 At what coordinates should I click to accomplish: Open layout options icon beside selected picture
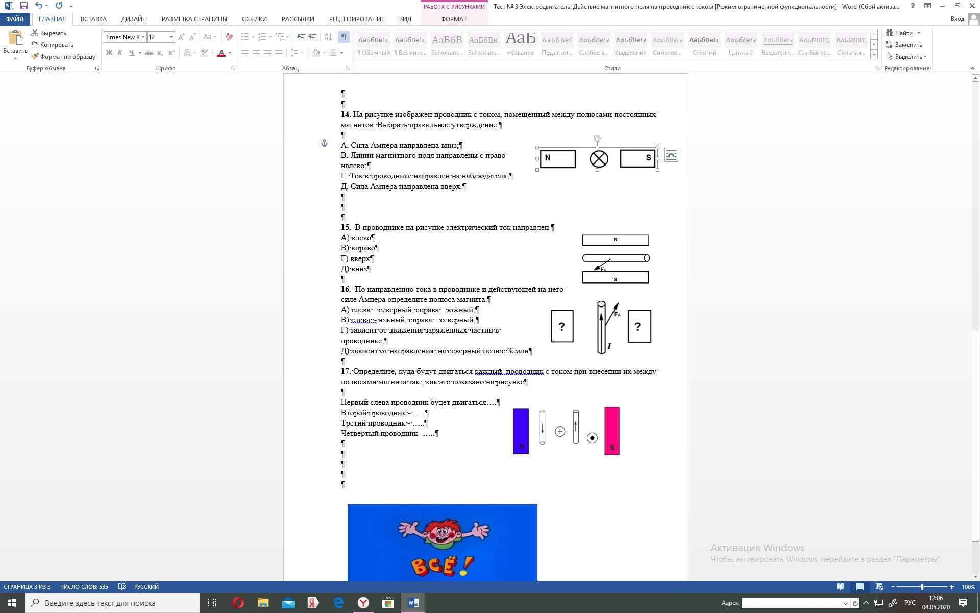tap(671, 155)
